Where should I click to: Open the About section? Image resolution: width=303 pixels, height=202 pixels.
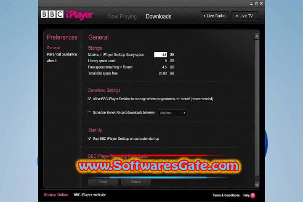point(52,61)
